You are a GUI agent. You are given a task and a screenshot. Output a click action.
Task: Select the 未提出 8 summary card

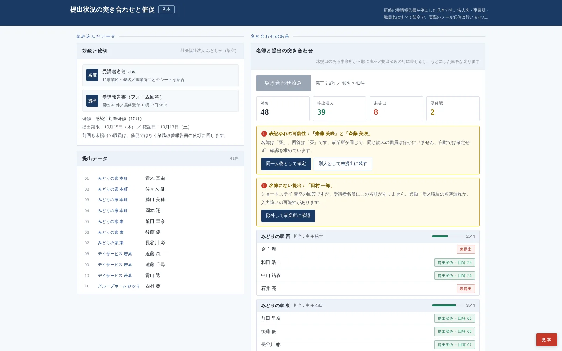[x=396, y=109]
